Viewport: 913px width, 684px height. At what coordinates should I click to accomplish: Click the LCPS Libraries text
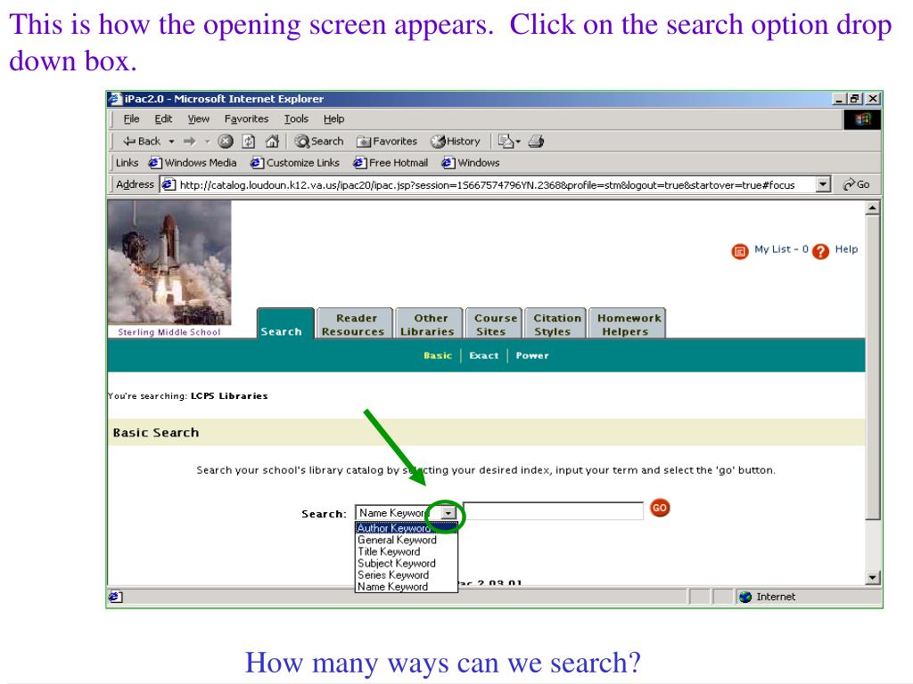pyautogui.click(x=229, y=396)
